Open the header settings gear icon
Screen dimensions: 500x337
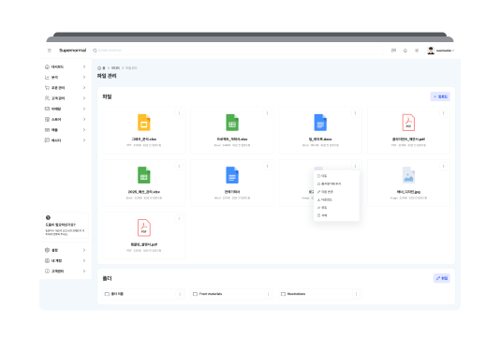coord(417,51)
